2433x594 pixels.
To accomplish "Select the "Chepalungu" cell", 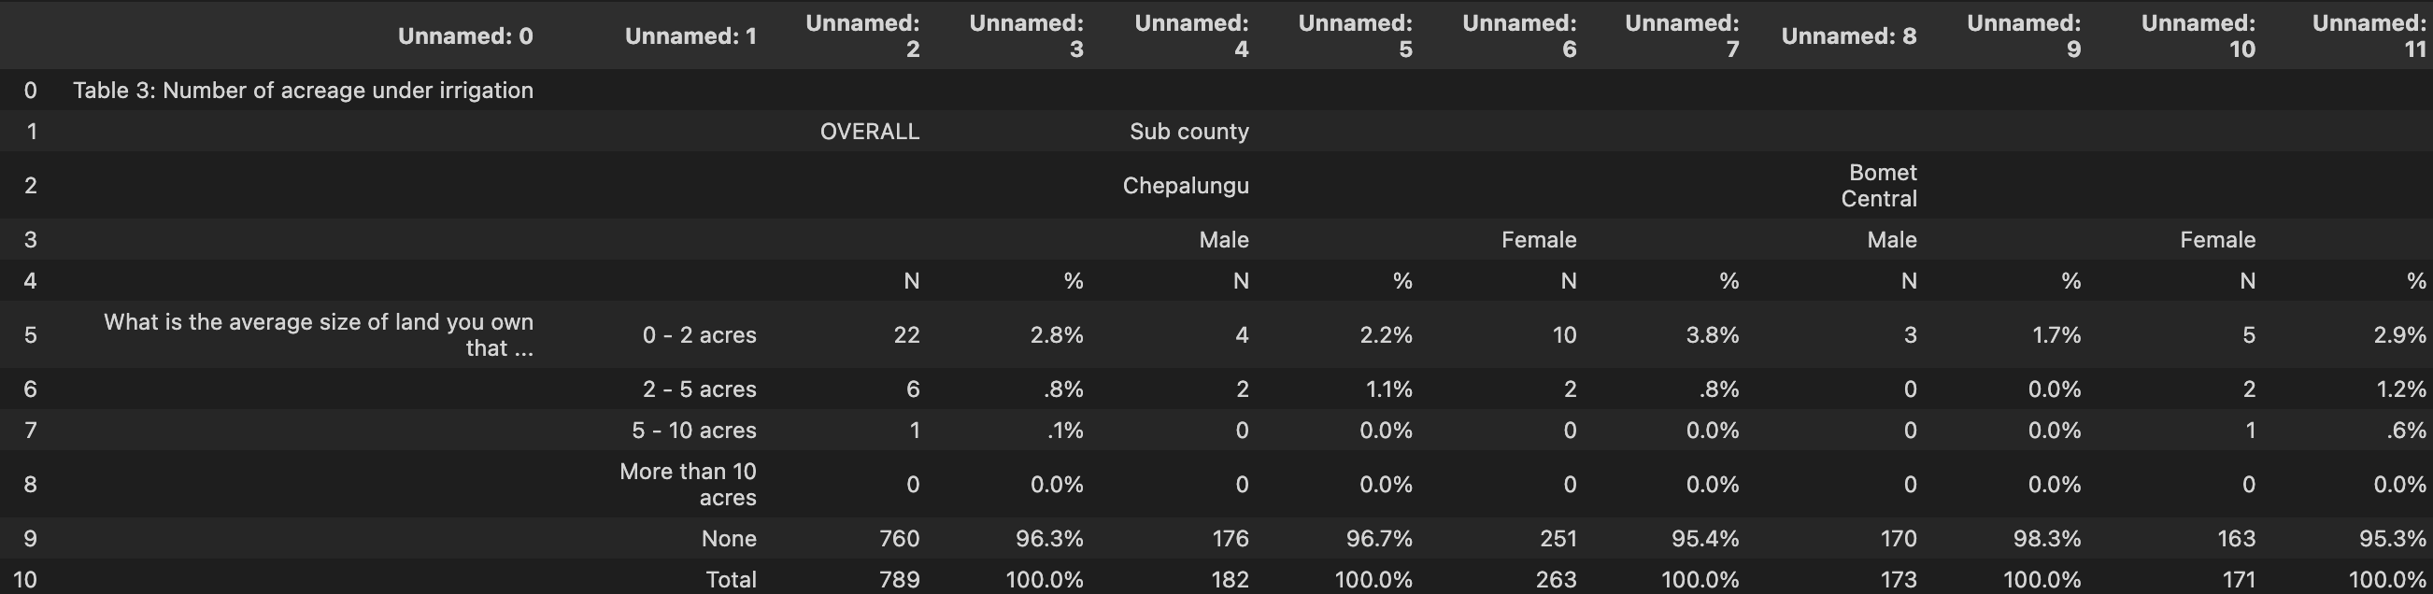I will (x=1186, y=185).
